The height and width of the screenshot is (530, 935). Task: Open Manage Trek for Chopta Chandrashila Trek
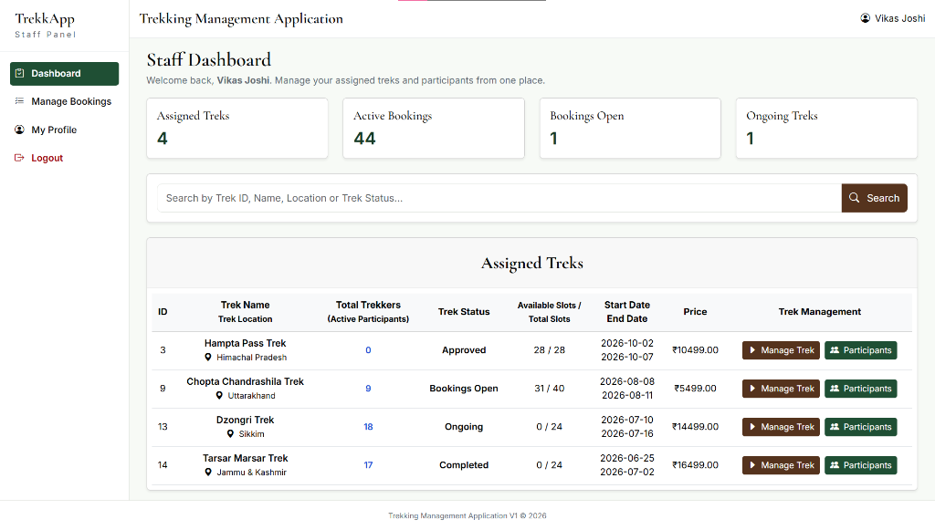[782, 389]
